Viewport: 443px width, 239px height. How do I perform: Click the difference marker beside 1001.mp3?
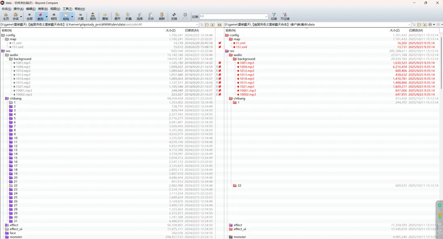click(220, 63)
